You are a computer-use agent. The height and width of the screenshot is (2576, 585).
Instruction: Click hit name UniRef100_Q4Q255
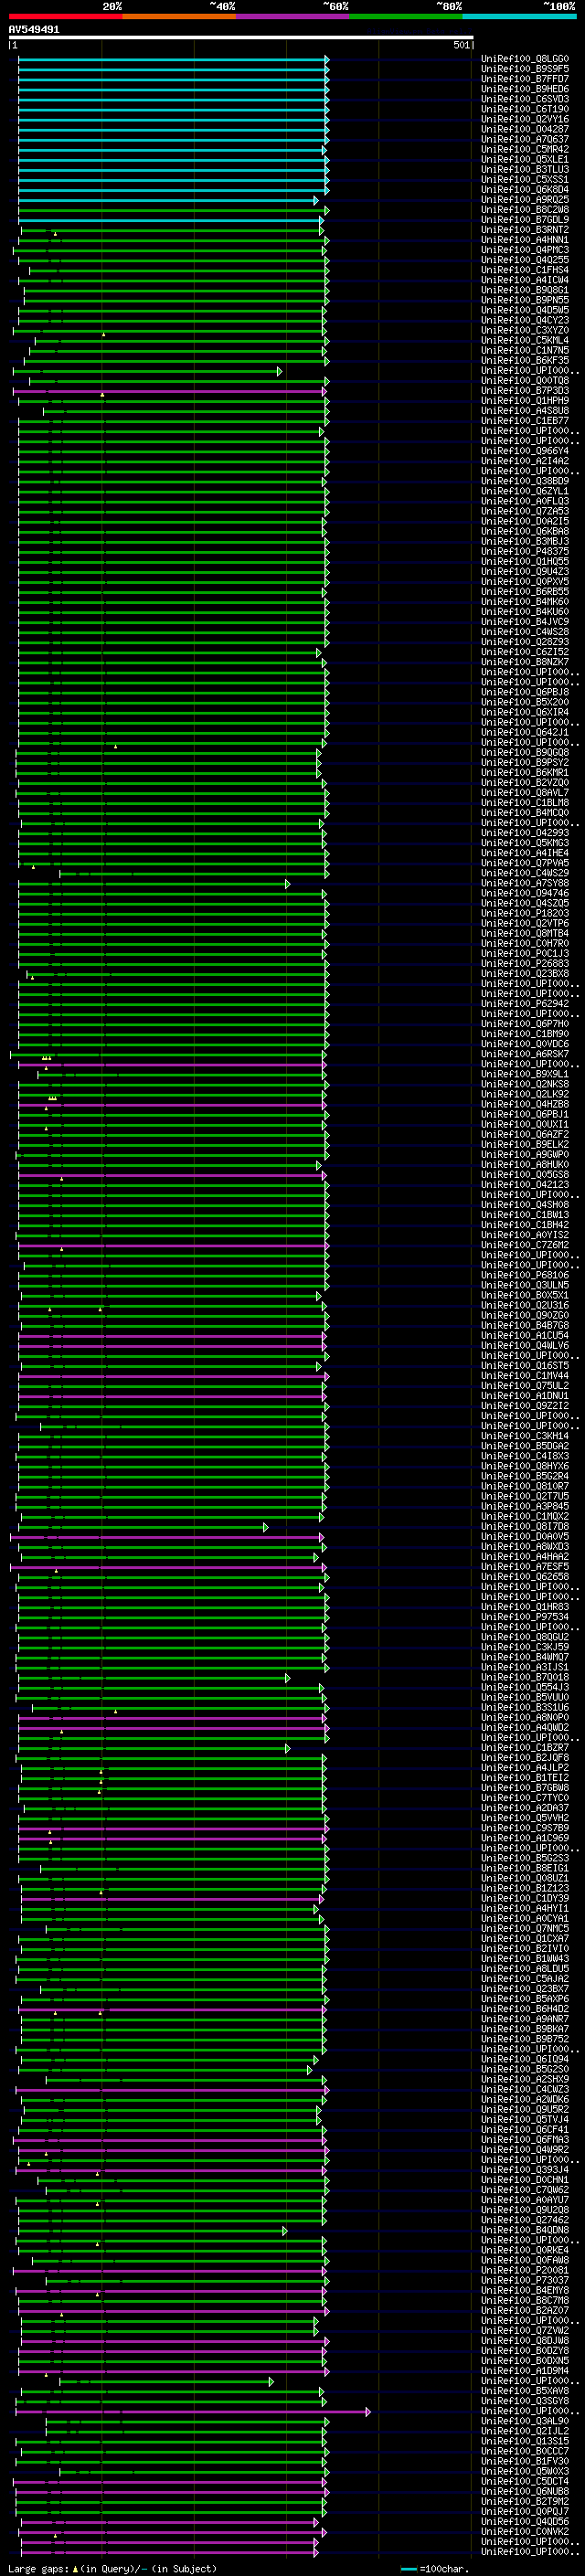tap(525, 260)
